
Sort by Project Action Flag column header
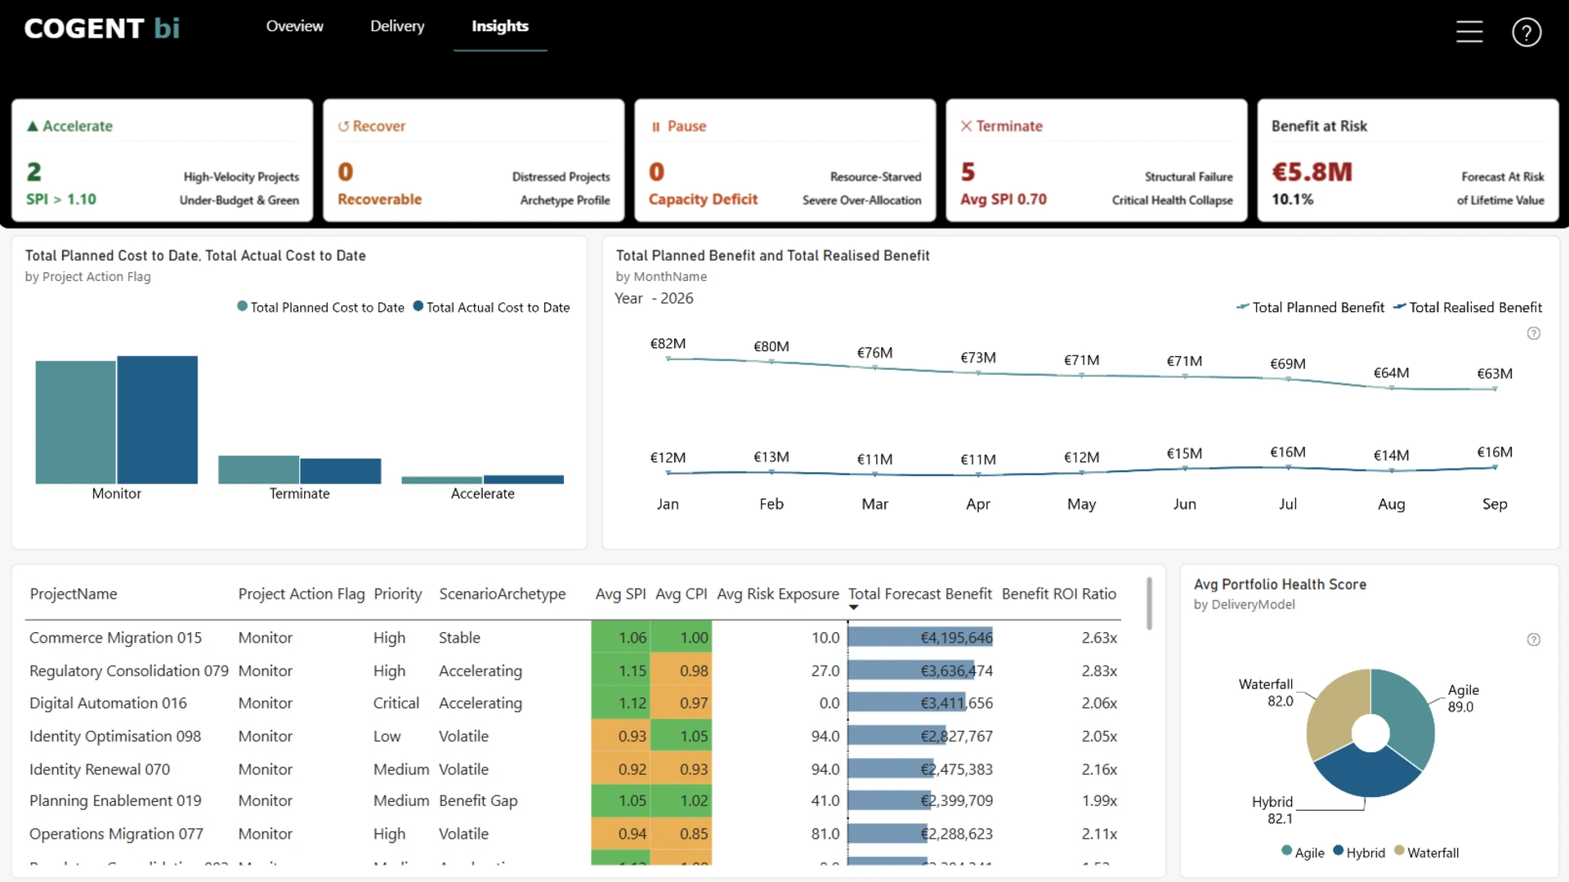[302, 594]
